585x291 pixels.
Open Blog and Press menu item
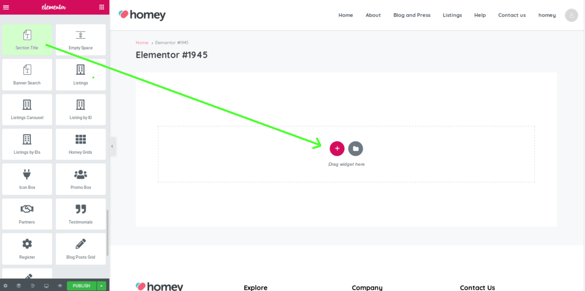pos(412,15)
